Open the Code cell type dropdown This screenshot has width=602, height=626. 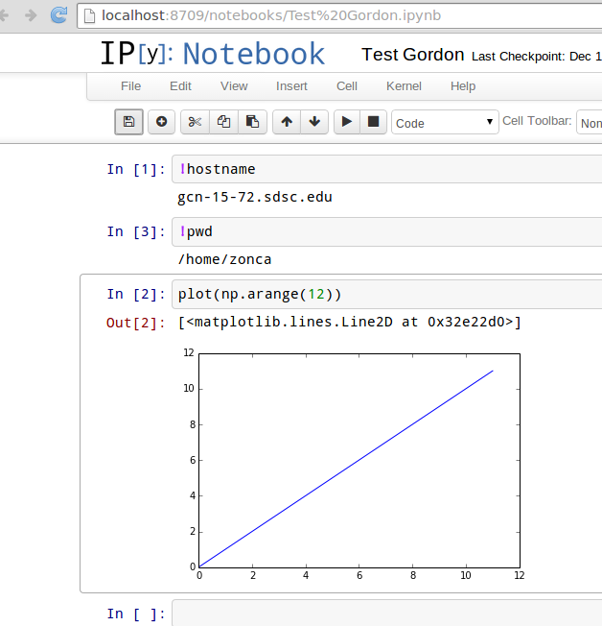445,122
